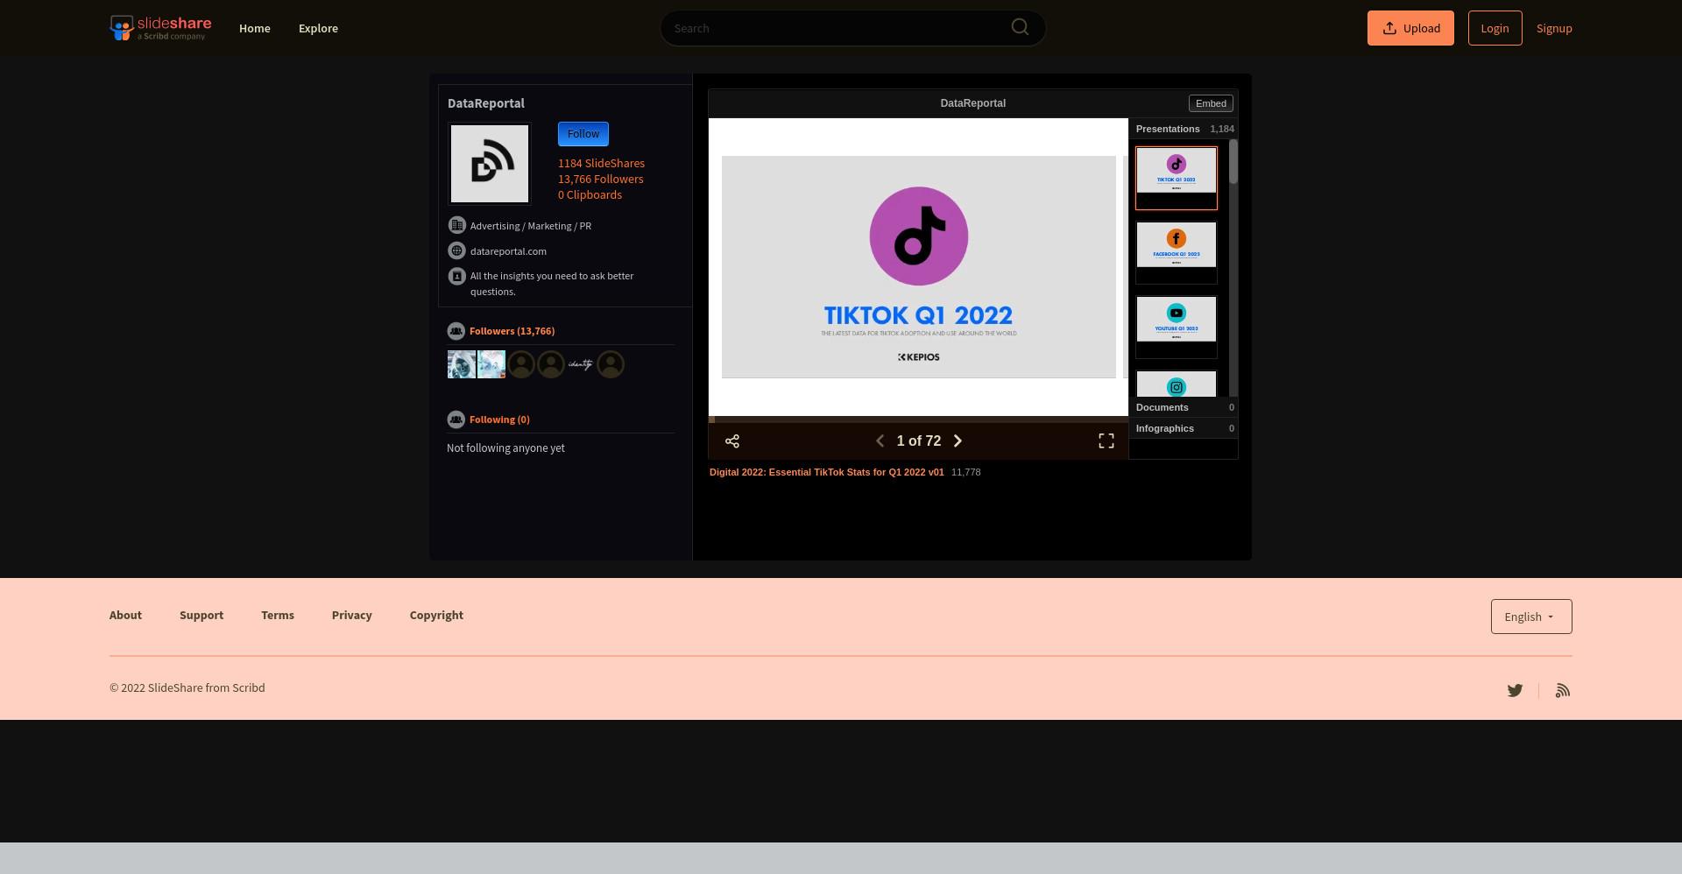The width and height of the screenshot is (1682, 874).
Task: Click the Login button
Action: 1495,28
